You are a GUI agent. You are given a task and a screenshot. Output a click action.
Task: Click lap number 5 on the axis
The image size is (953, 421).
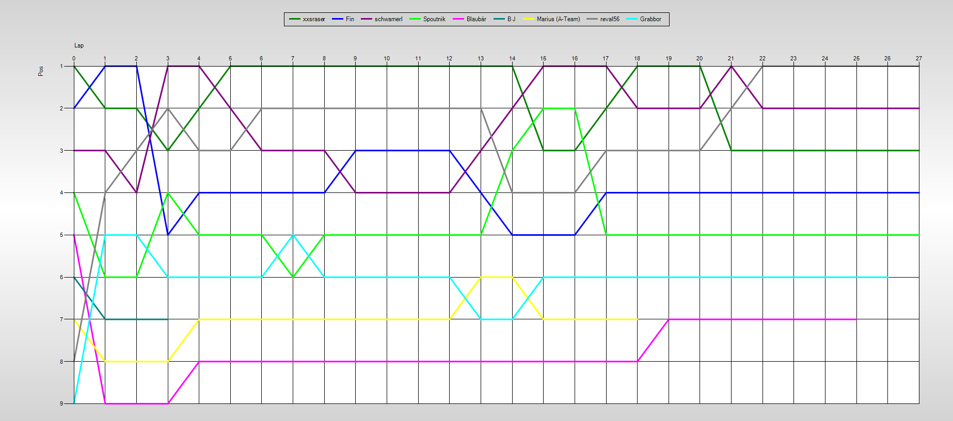[230, 58]
